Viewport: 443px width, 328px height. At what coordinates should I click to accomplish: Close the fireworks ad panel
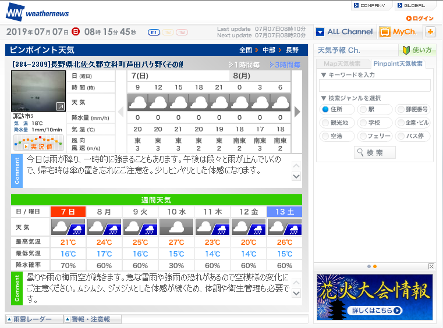click(x=431, y=266)
